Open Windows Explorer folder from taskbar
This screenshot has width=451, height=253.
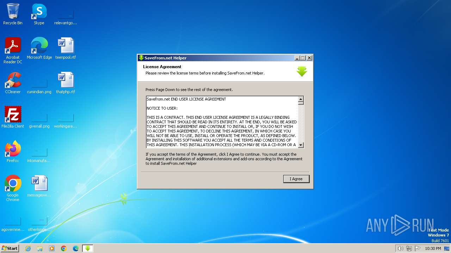40,248
